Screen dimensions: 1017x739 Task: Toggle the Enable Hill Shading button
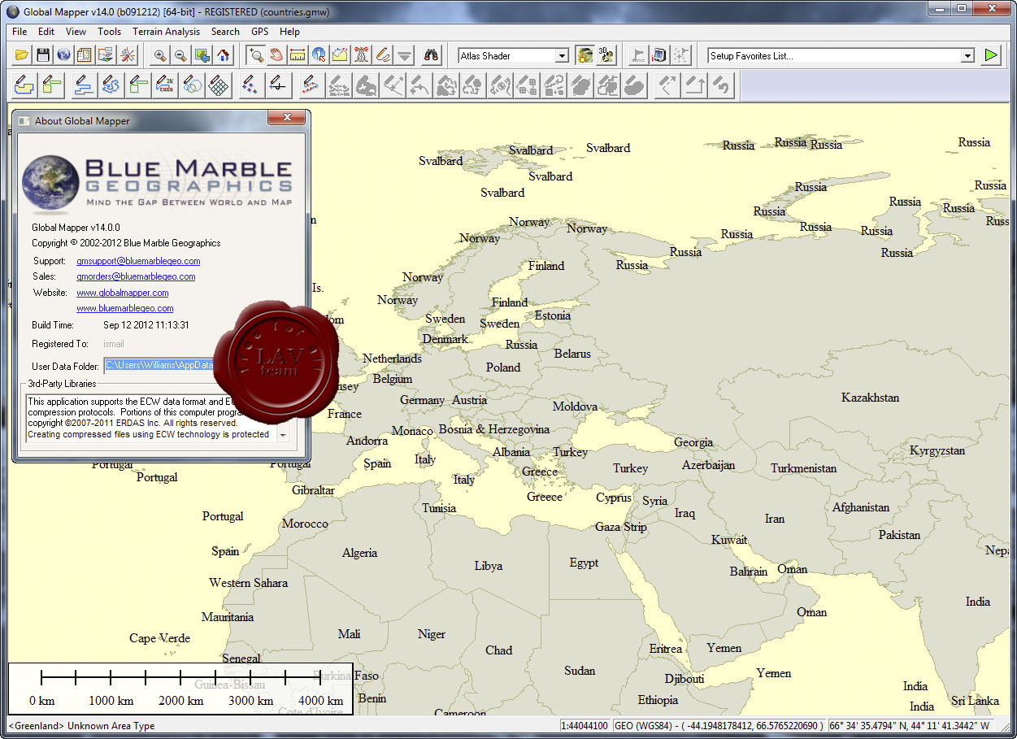click(585, 55)
